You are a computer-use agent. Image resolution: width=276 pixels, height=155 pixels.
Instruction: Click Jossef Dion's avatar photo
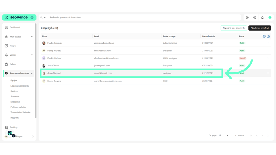coord(44,66)
